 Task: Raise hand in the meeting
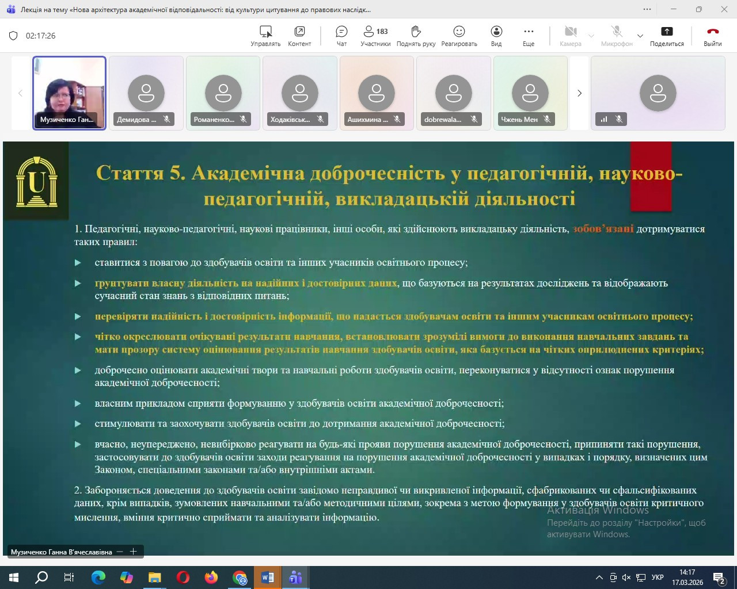click(416, 36)
